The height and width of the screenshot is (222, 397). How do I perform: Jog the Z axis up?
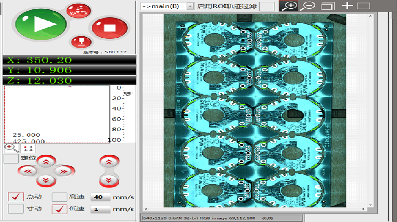coord(109,162)
